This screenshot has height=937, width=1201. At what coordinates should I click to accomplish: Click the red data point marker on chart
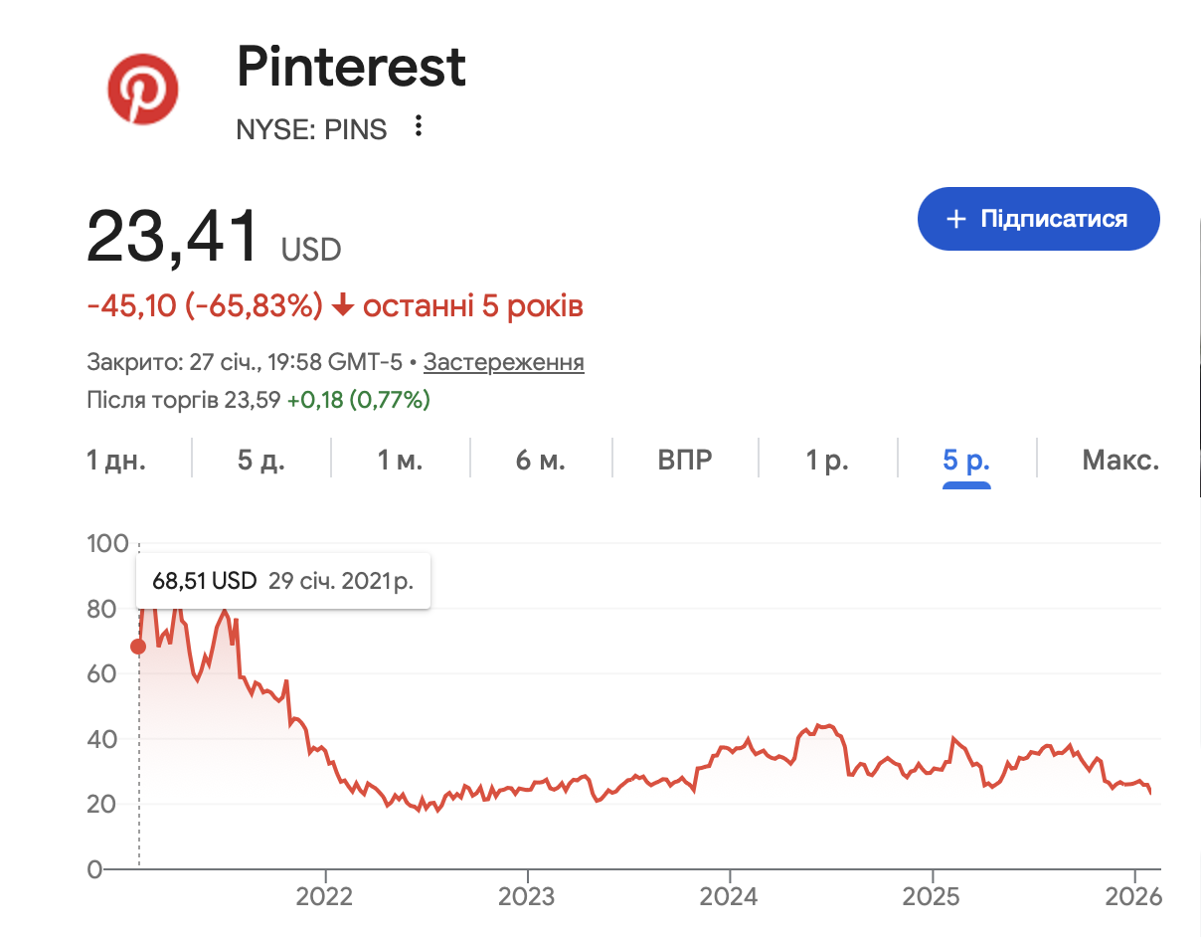coord(138,647)
